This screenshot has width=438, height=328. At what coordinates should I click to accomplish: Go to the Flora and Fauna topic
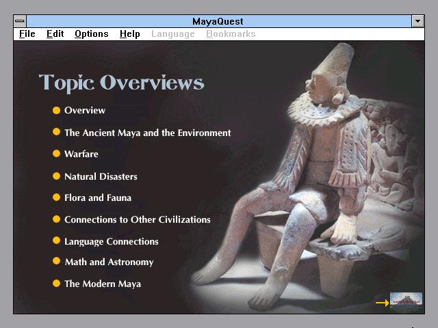[98, 197]
